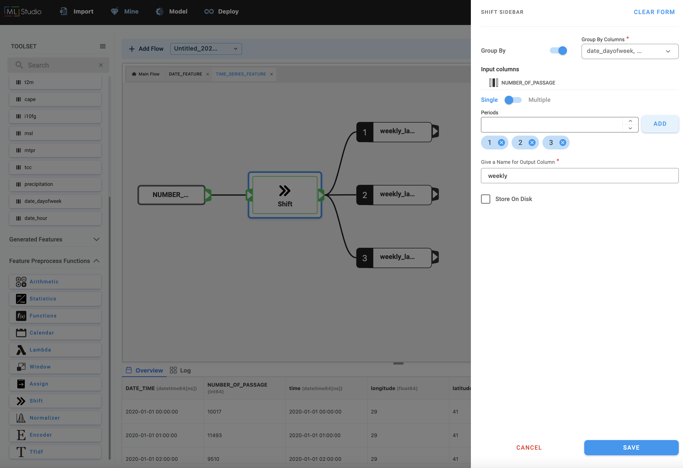
Task: Open the TOOLSET hamburger menu icon
Action: tap(102, 46)
